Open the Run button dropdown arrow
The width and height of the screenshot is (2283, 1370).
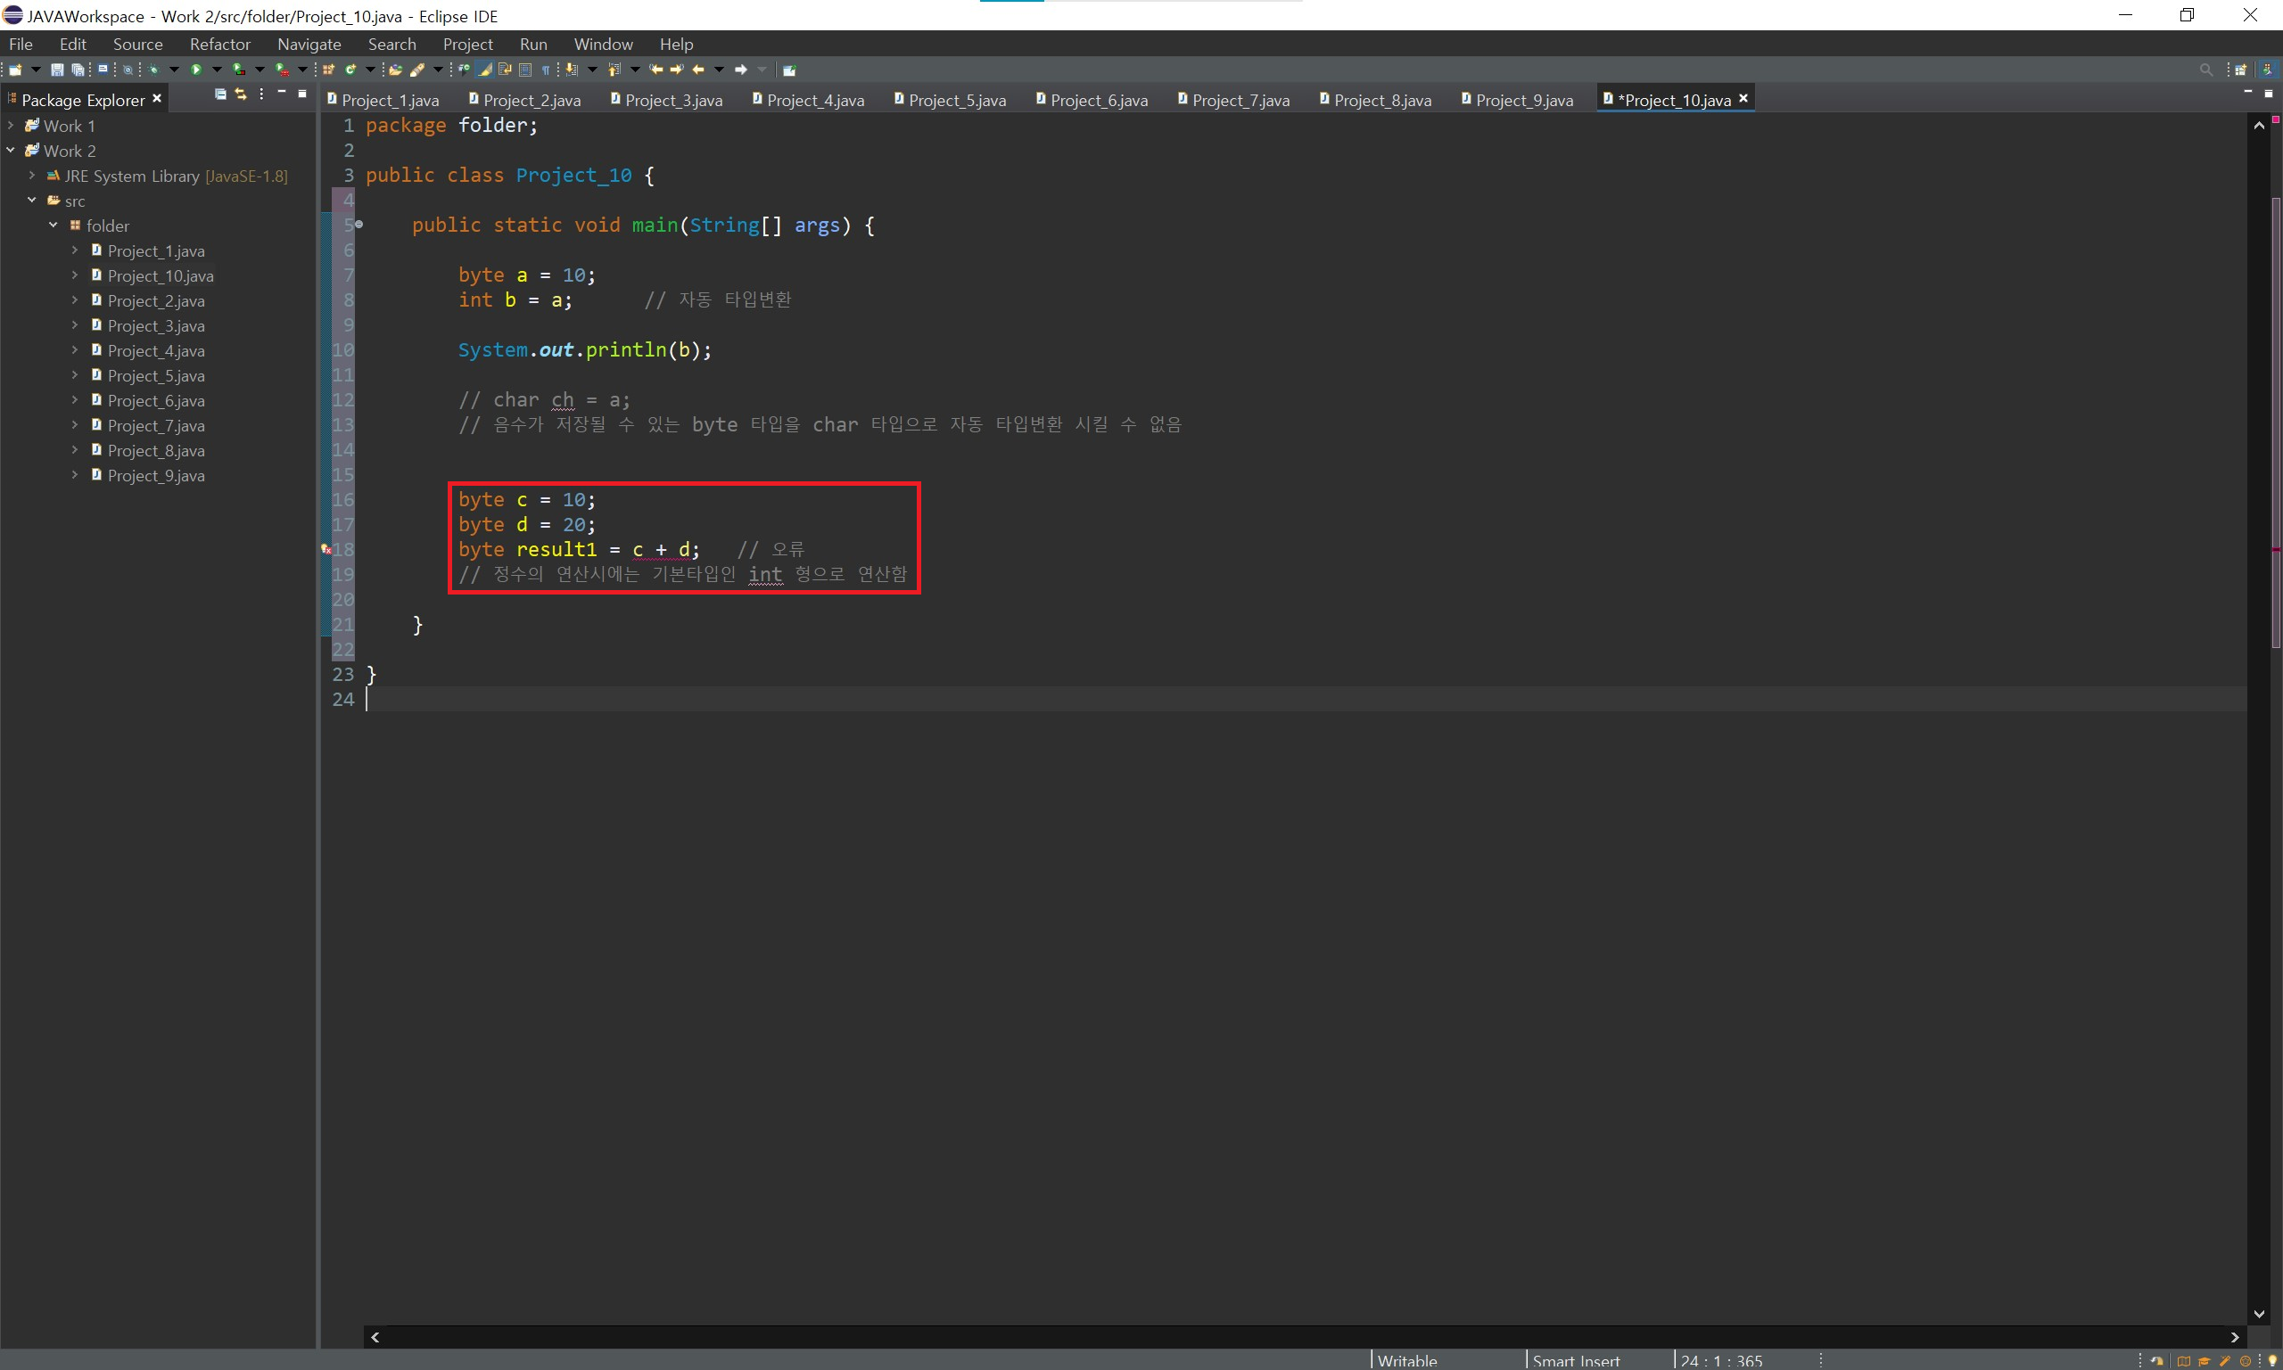point(217,70)
